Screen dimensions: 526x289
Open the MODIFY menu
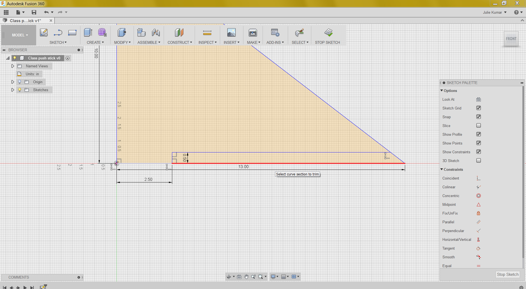pos(122,42)
